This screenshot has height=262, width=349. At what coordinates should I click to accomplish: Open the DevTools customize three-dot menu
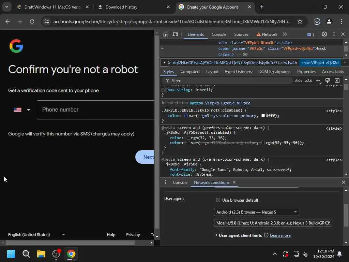pos(334,34)
